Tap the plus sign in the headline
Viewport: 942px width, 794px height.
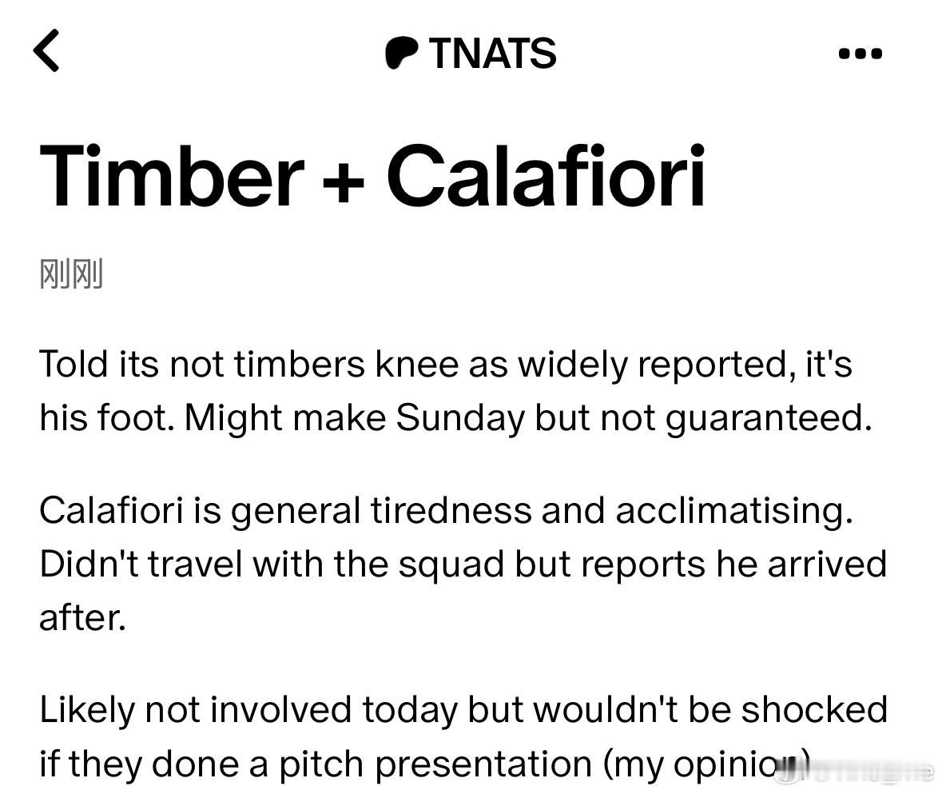(344, 181)
